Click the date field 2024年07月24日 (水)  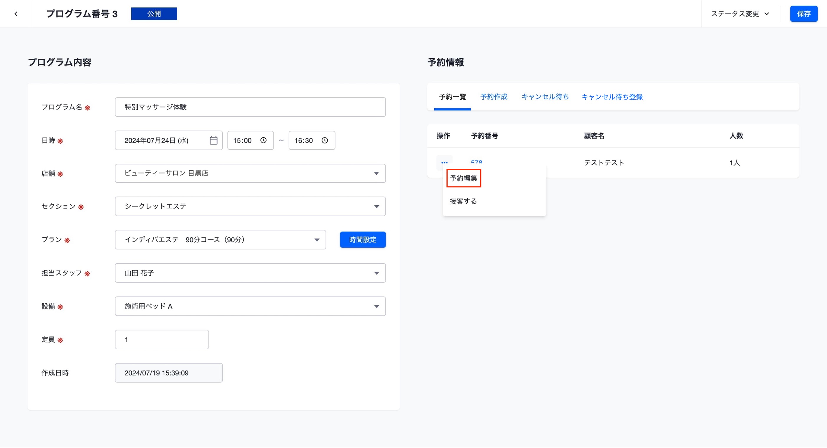169,140
